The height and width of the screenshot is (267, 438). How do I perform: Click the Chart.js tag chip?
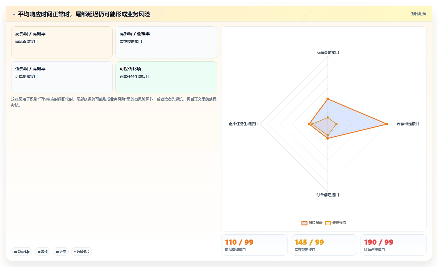point(22,252)
